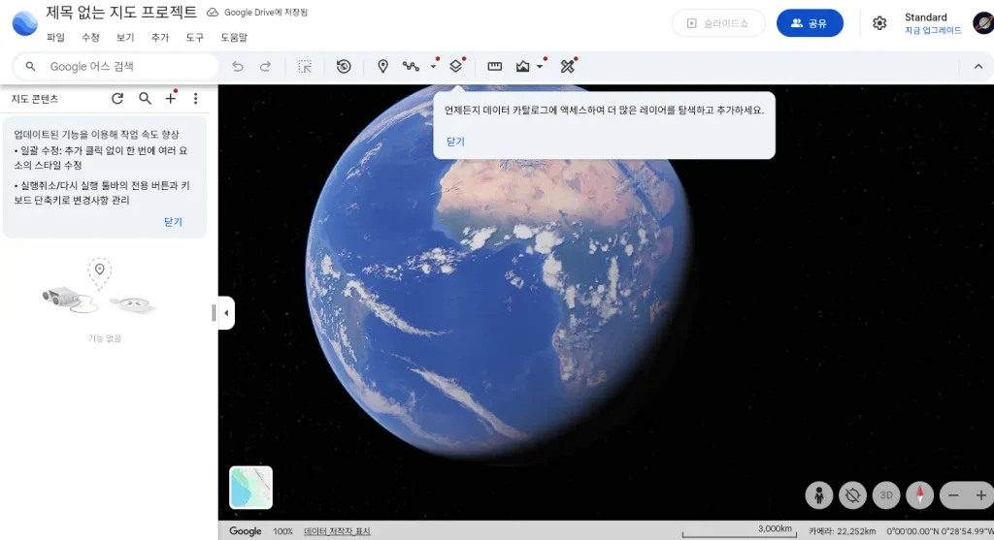Open the 추가 menu
The width and height of the screenshot is (994, 540).
tap(160, 38)
